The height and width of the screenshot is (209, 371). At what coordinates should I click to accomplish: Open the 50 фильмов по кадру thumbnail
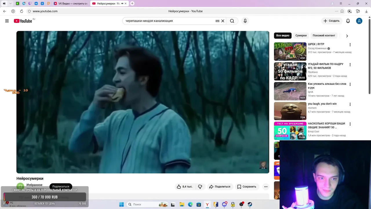click(x=290, y=71)
